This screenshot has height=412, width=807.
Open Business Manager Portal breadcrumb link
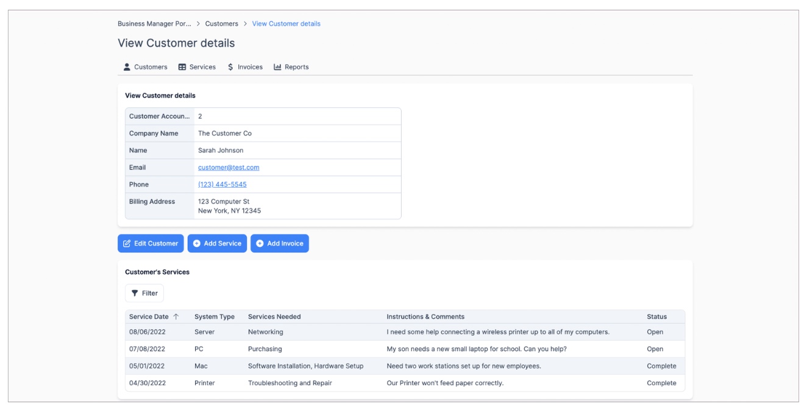(x=154, y=24)
